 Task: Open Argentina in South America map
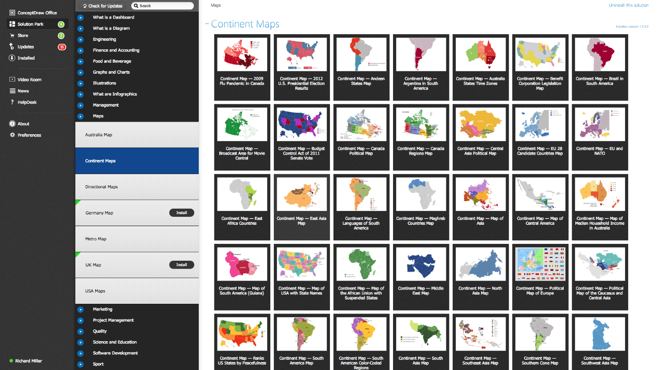pyautogui.click(x=421, y=68)
